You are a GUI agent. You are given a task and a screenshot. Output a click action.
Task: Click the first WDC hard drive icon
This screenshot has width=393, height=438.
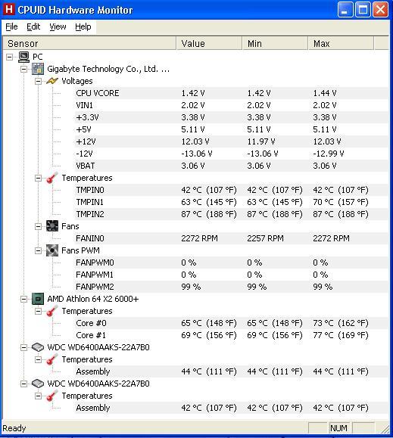pyautogui.click(x=38, y=347)
